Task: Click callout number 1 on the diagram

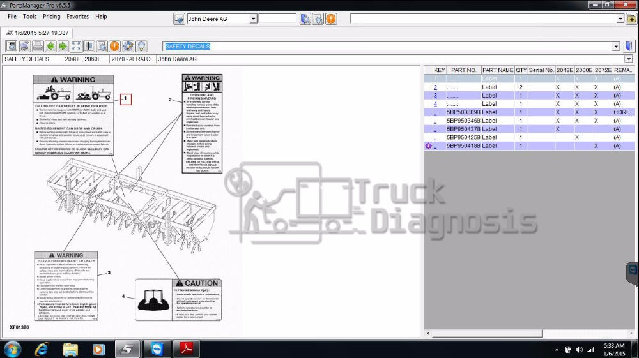Action: (x=125, y=99)
